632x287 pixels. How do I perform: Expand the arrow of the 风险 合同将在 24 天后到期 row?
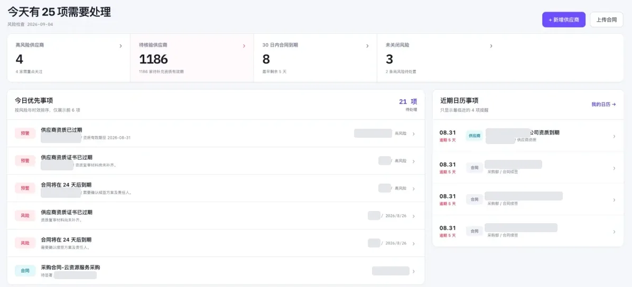[x=414, y=244]
